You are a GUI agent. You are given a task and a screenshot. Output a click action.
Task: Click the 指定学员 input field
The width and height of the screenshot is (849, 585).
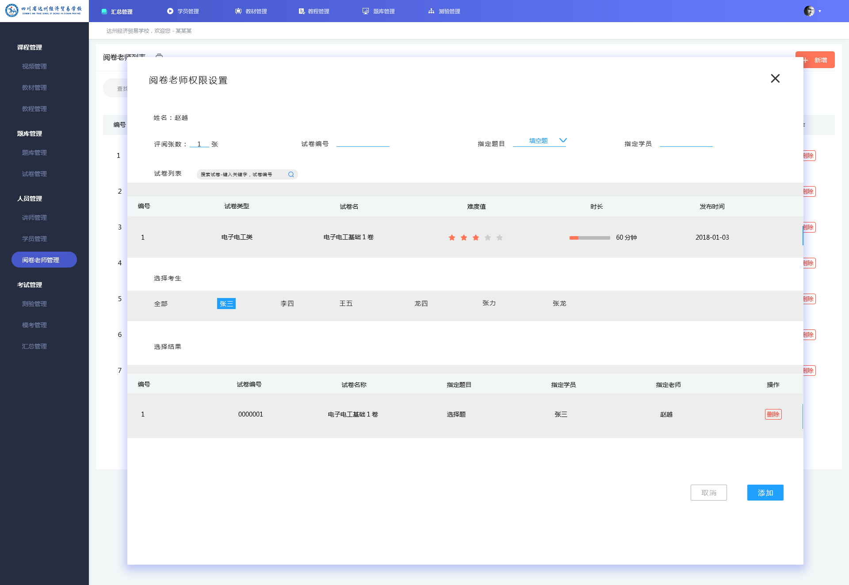(x=686, y=143)
